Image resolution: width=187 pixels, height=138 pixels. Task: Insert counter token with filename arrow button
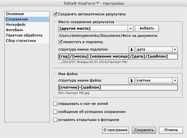point(132,80)
